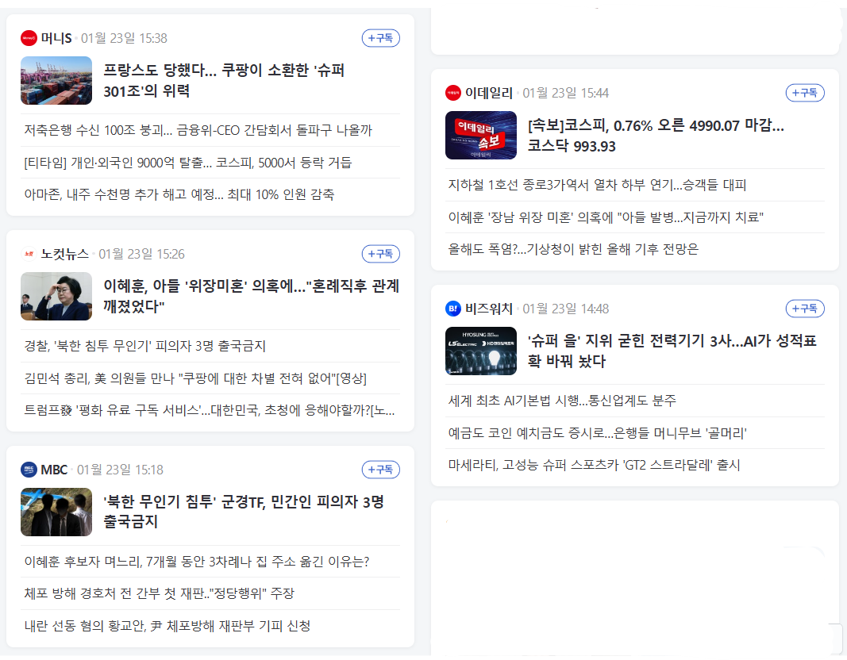847x660 pixels.
Task: Open '내란 선동 혐의 황교안' article
Action: (167, 626)
